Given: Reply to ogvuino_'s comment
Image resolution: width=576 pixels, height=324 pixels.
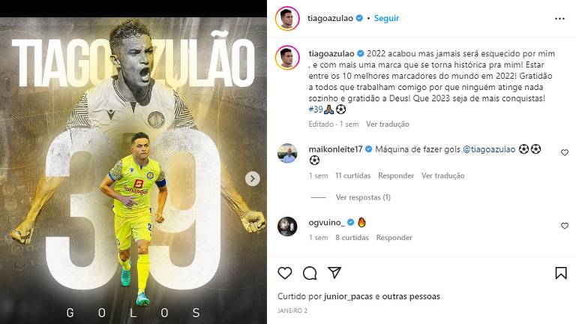Looking at the screenshot, I should coord(394,238).
